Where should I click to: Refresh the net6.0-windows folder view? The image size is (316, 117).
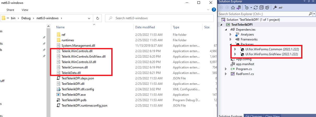tap(97, 18)
